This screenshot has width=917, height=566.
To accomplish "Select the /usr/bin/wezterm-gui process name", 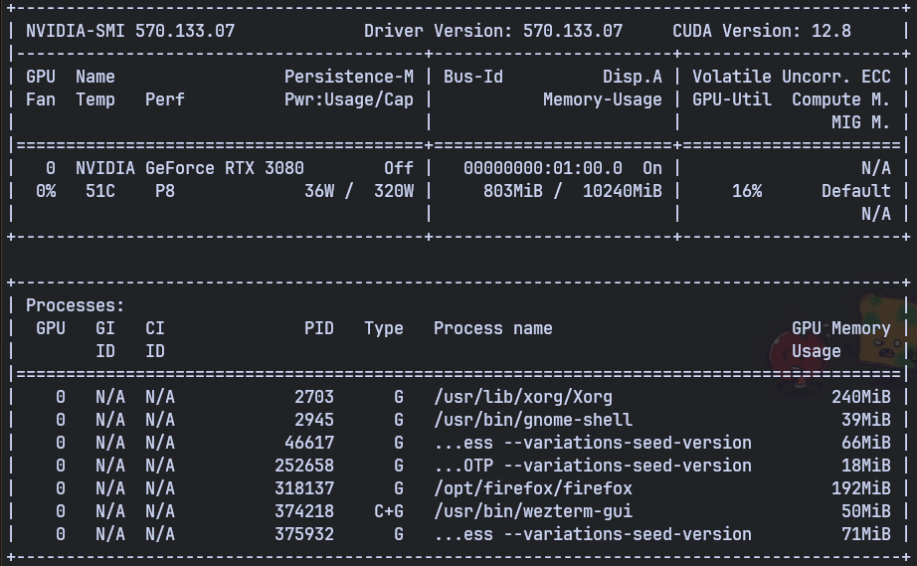I will pyautogui.click(x=533, y=511).
